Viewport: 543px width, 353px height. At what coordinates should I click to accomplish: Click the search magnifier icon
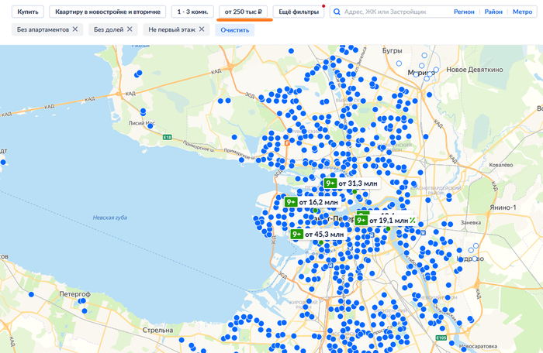(x=336, y=12)
